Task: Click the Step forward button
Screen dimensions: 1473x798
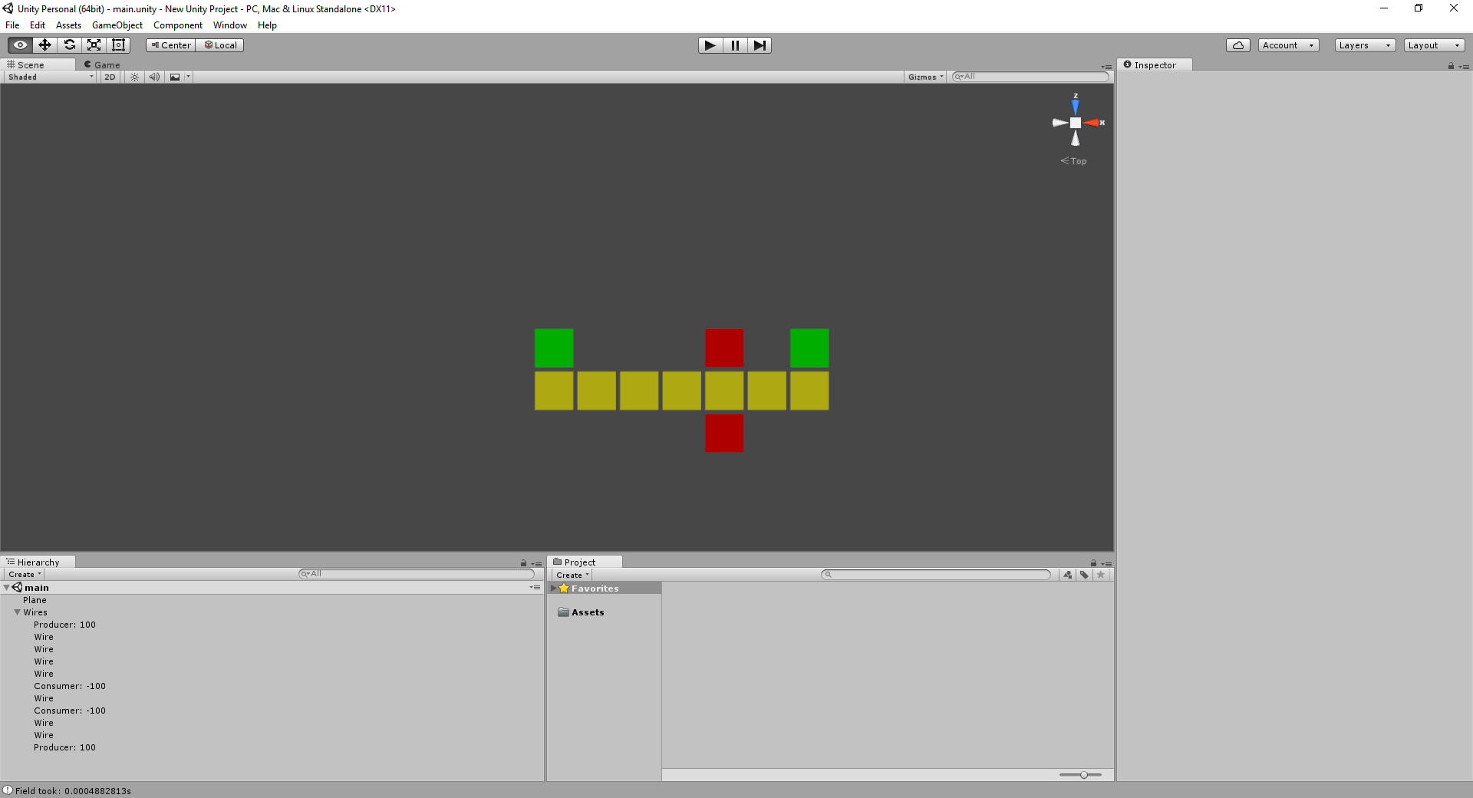Action: [760, 45]
